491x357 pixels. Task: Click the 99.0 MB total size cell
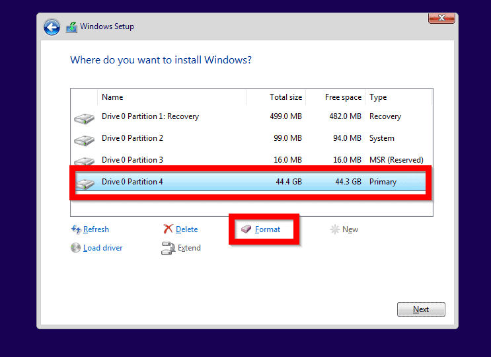coord(287,138)
